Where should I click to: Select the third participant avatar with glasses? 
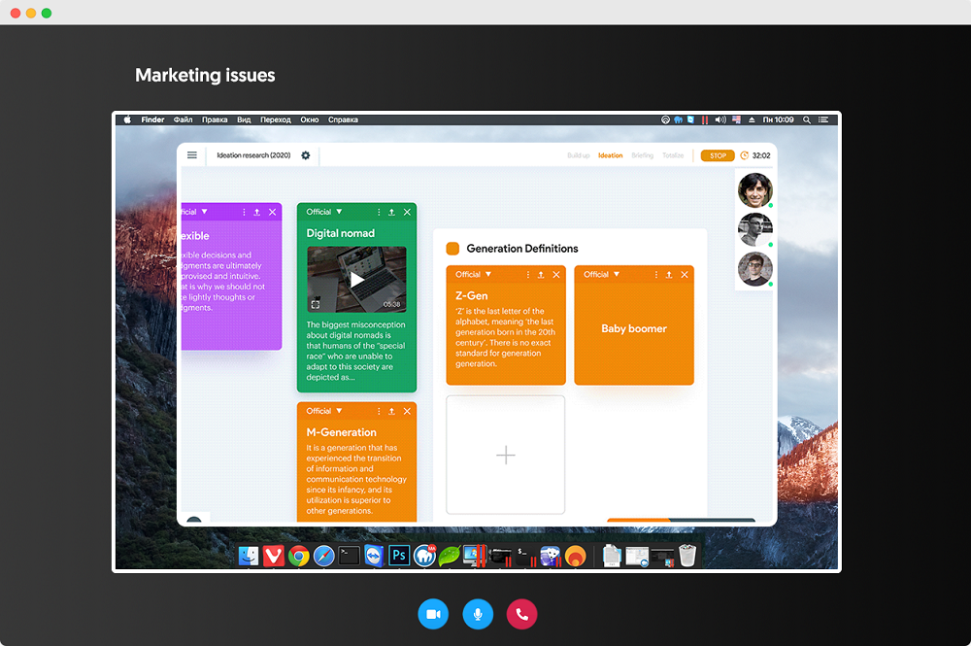[754, 269]
